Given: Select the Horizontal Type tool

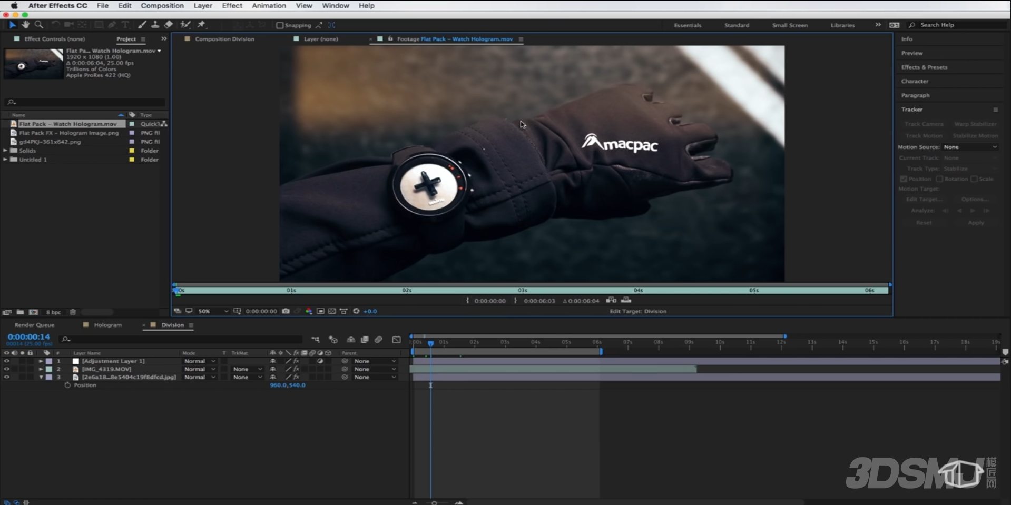Looking at the screenshot, I should [125, 25].
